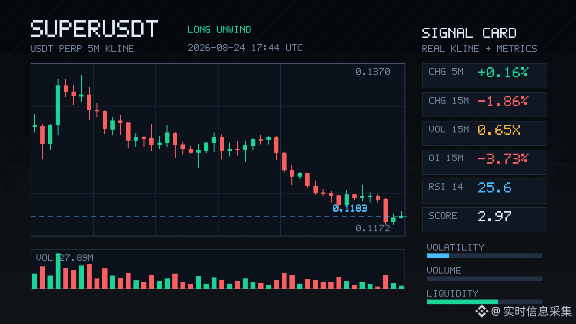
Task: Click the SUPERUSDT symbol title
Action: click(x=94, y=29)
